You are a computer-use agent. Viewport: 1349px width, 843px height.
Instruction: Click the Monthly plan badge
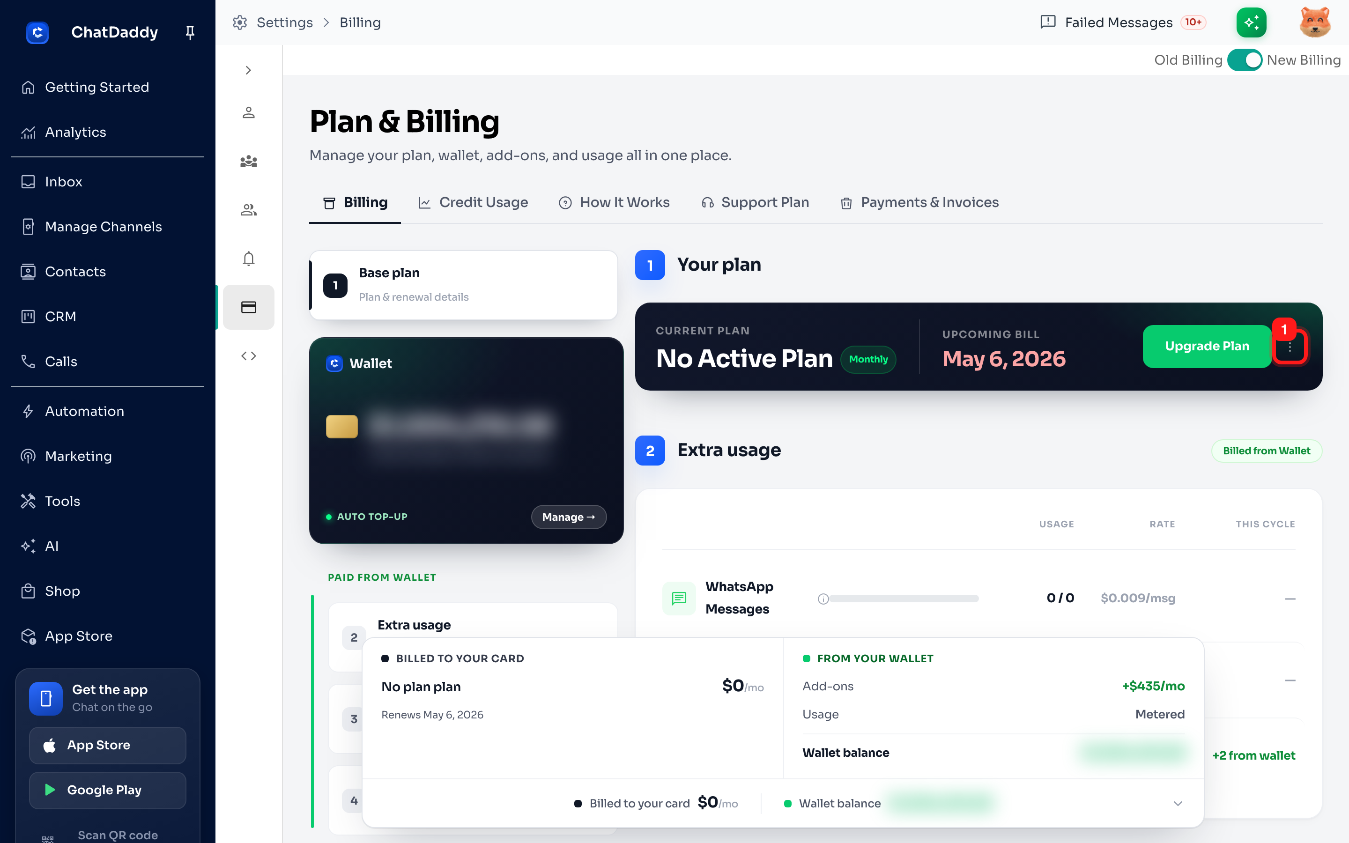click(868, 360)
